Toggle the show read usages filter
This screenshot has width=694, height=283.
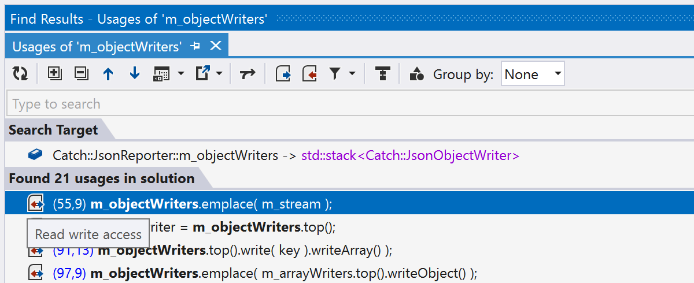click(283, 74)
